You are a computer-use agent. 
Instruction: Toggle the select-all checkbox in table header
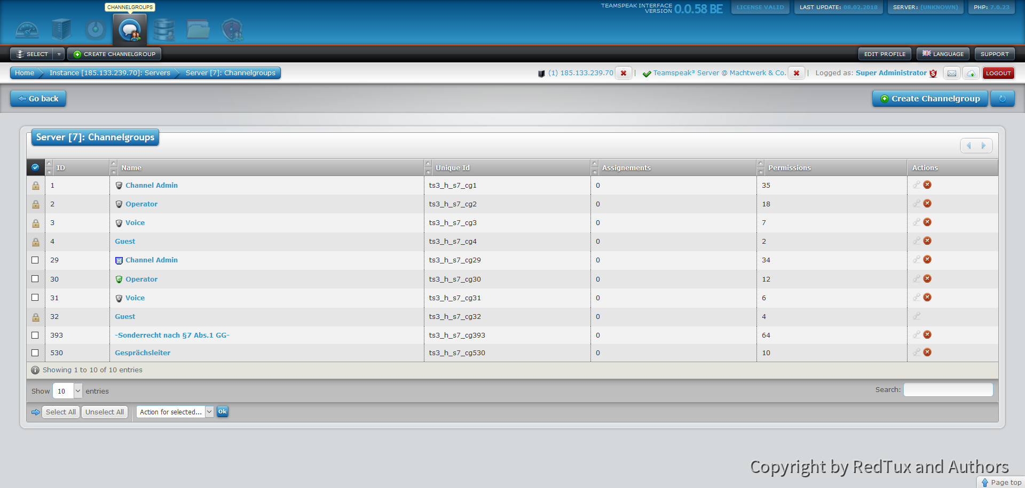pyautogui.click(x=35, y=167)
